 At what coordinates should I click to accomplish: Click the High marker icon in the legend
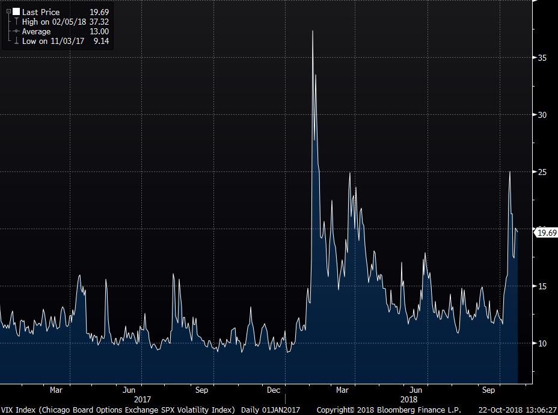tap(16, 22)
